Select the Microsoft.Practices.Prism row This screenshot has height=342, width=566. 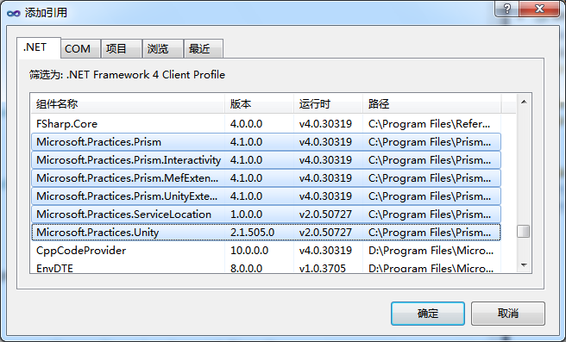click(x=266, y=141)
